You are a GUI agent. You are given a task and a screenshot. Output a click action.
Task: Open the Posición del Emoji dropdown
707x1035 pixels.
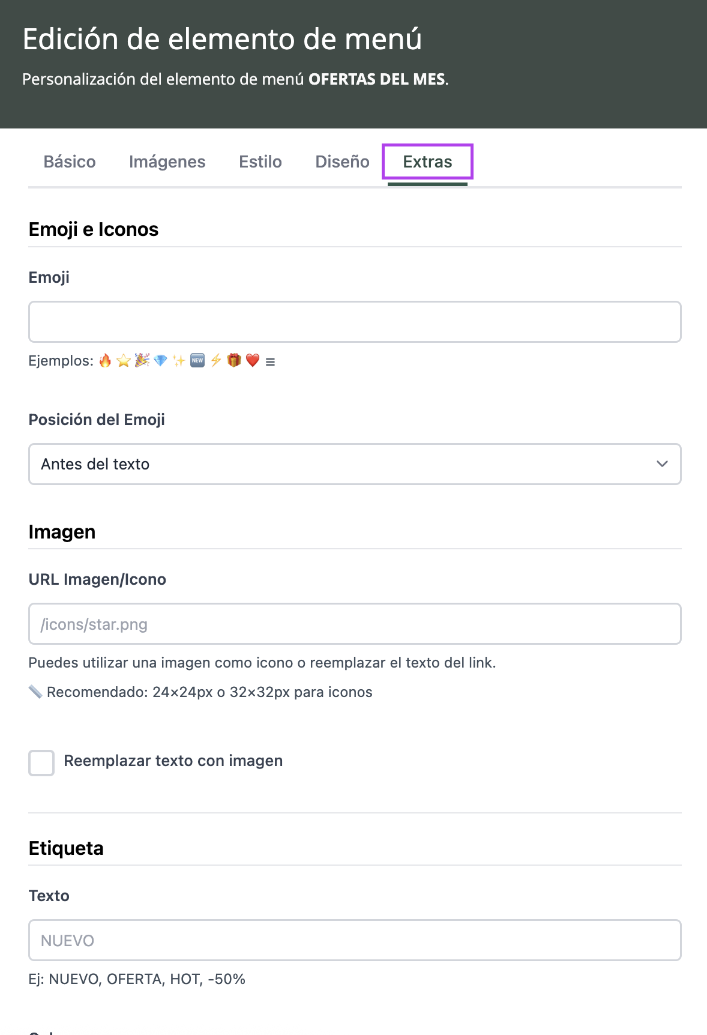click(x=355, y=464)
